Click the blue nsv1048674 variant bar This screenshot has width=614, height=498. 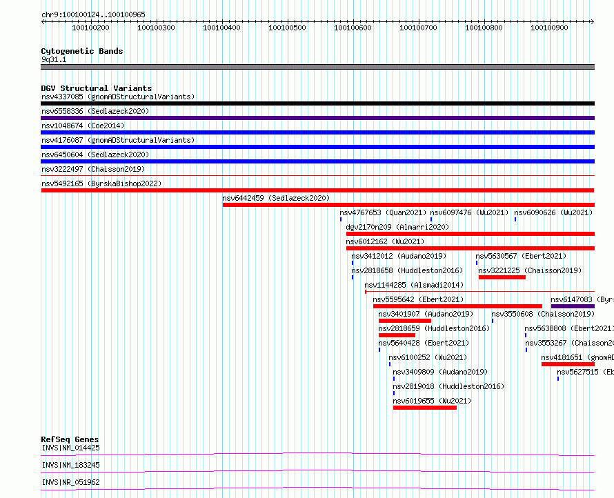[317, 132]
